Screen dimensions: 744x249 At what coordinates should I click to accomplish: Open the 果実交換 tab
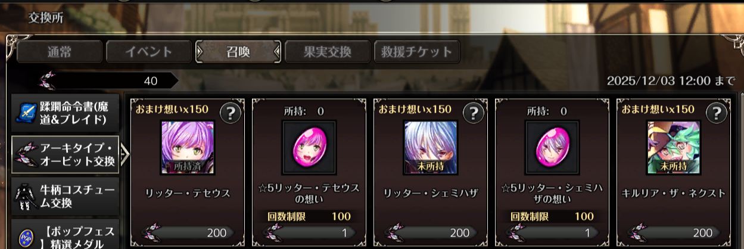(x=326, y=52)
